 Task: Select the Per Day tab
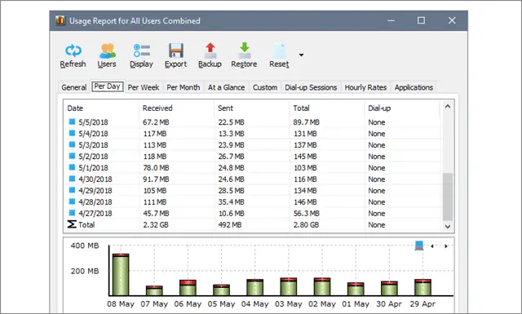(107, 86)
